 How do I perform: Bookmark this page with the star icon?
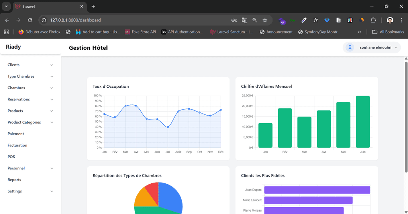[265, 20]
